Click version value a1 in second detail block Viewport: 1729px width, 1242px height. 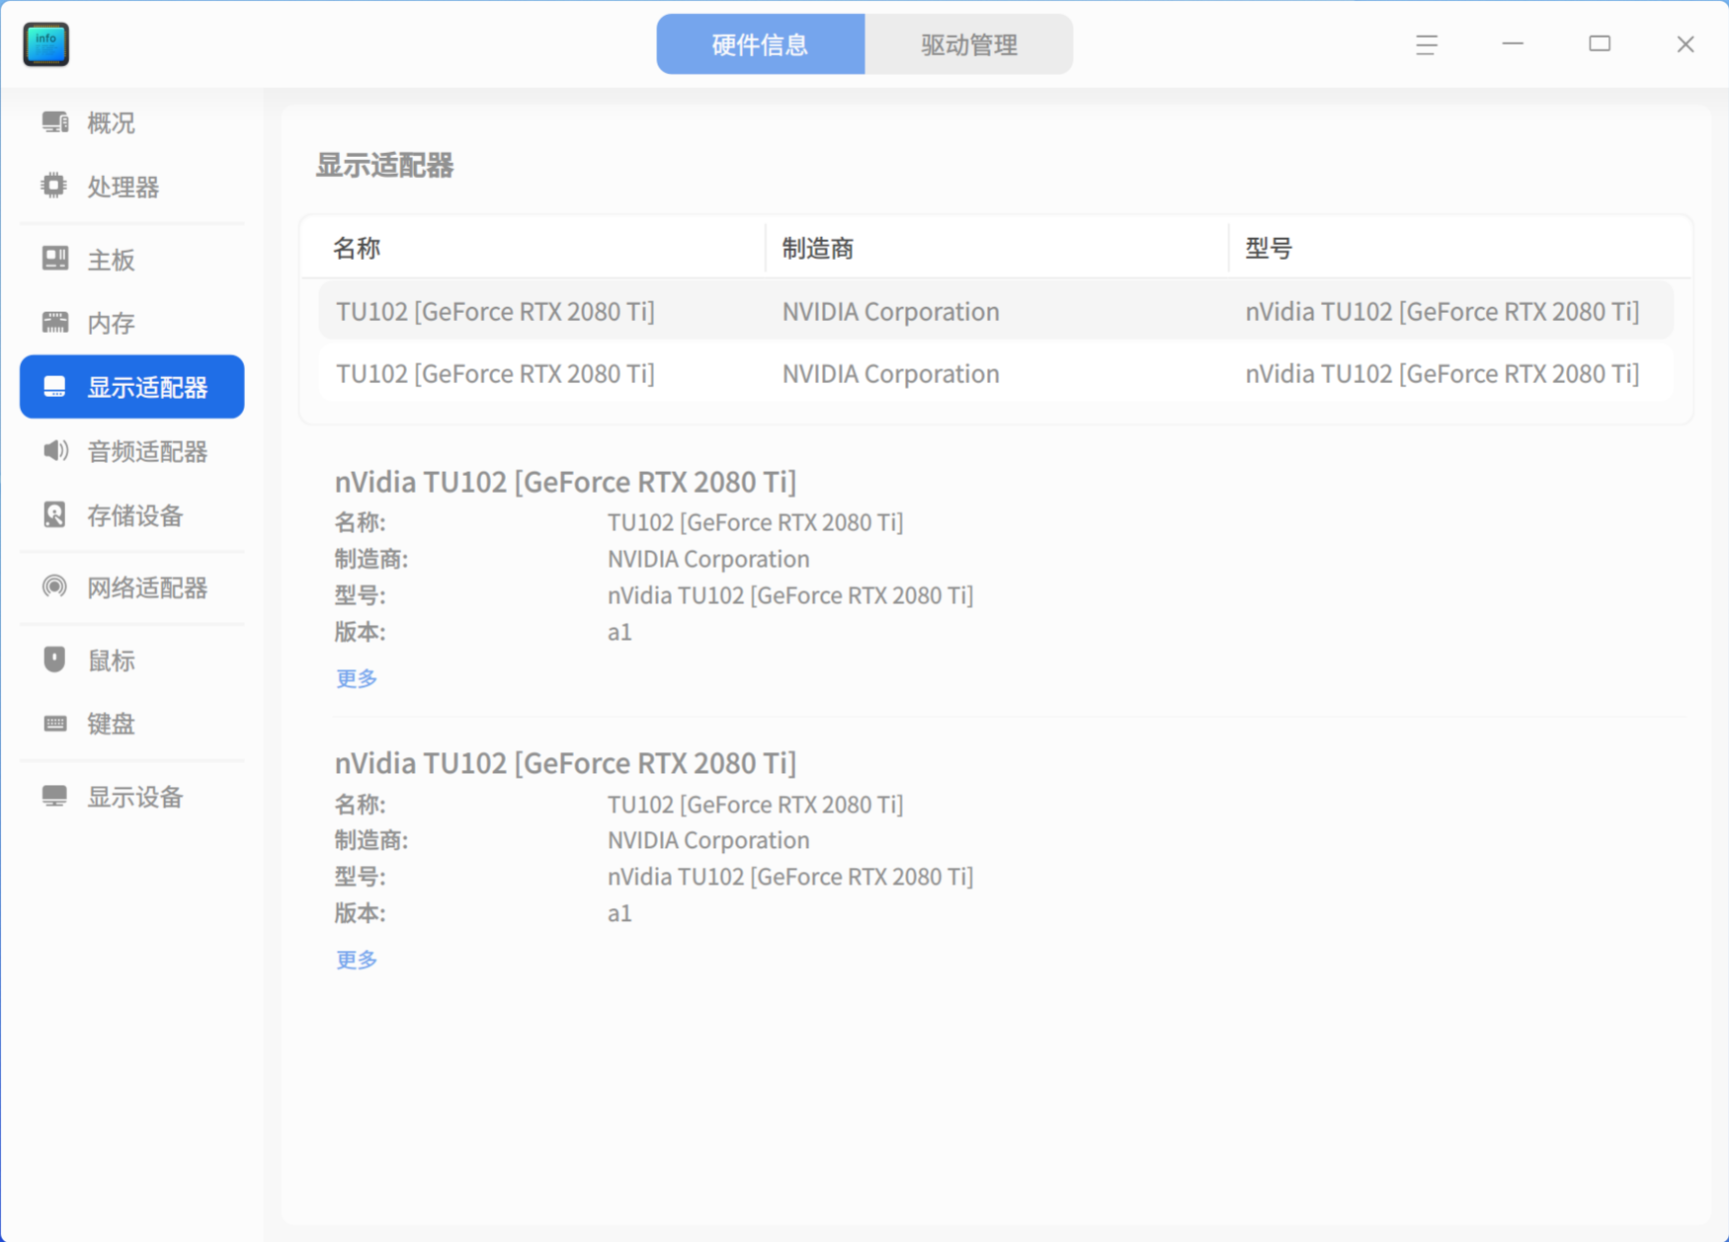(x=619, y=913)
